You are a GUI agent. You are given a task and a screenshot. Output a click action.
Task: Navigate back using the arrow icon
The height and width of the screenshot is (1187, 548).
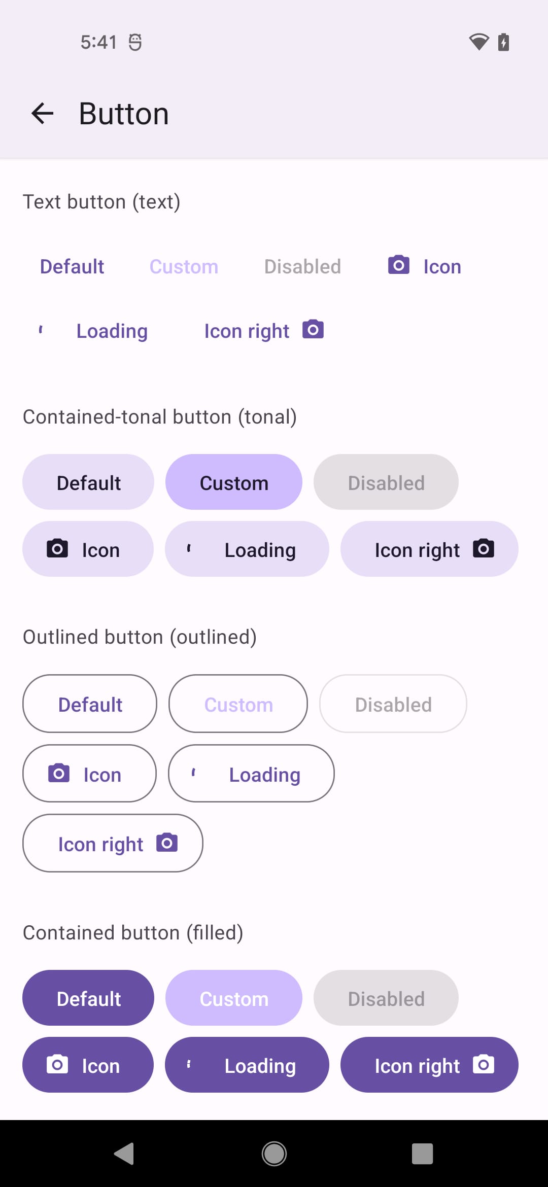[x=43, y=113]
